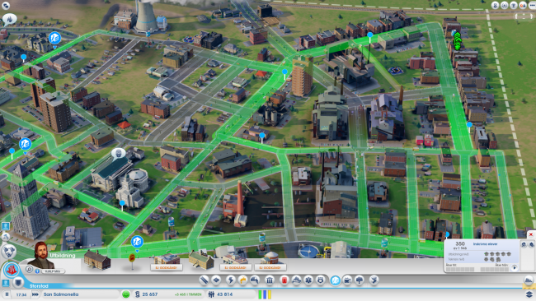Click the city name San Salmonella
This screenshot has width=536, height=301.
[61, 294]
